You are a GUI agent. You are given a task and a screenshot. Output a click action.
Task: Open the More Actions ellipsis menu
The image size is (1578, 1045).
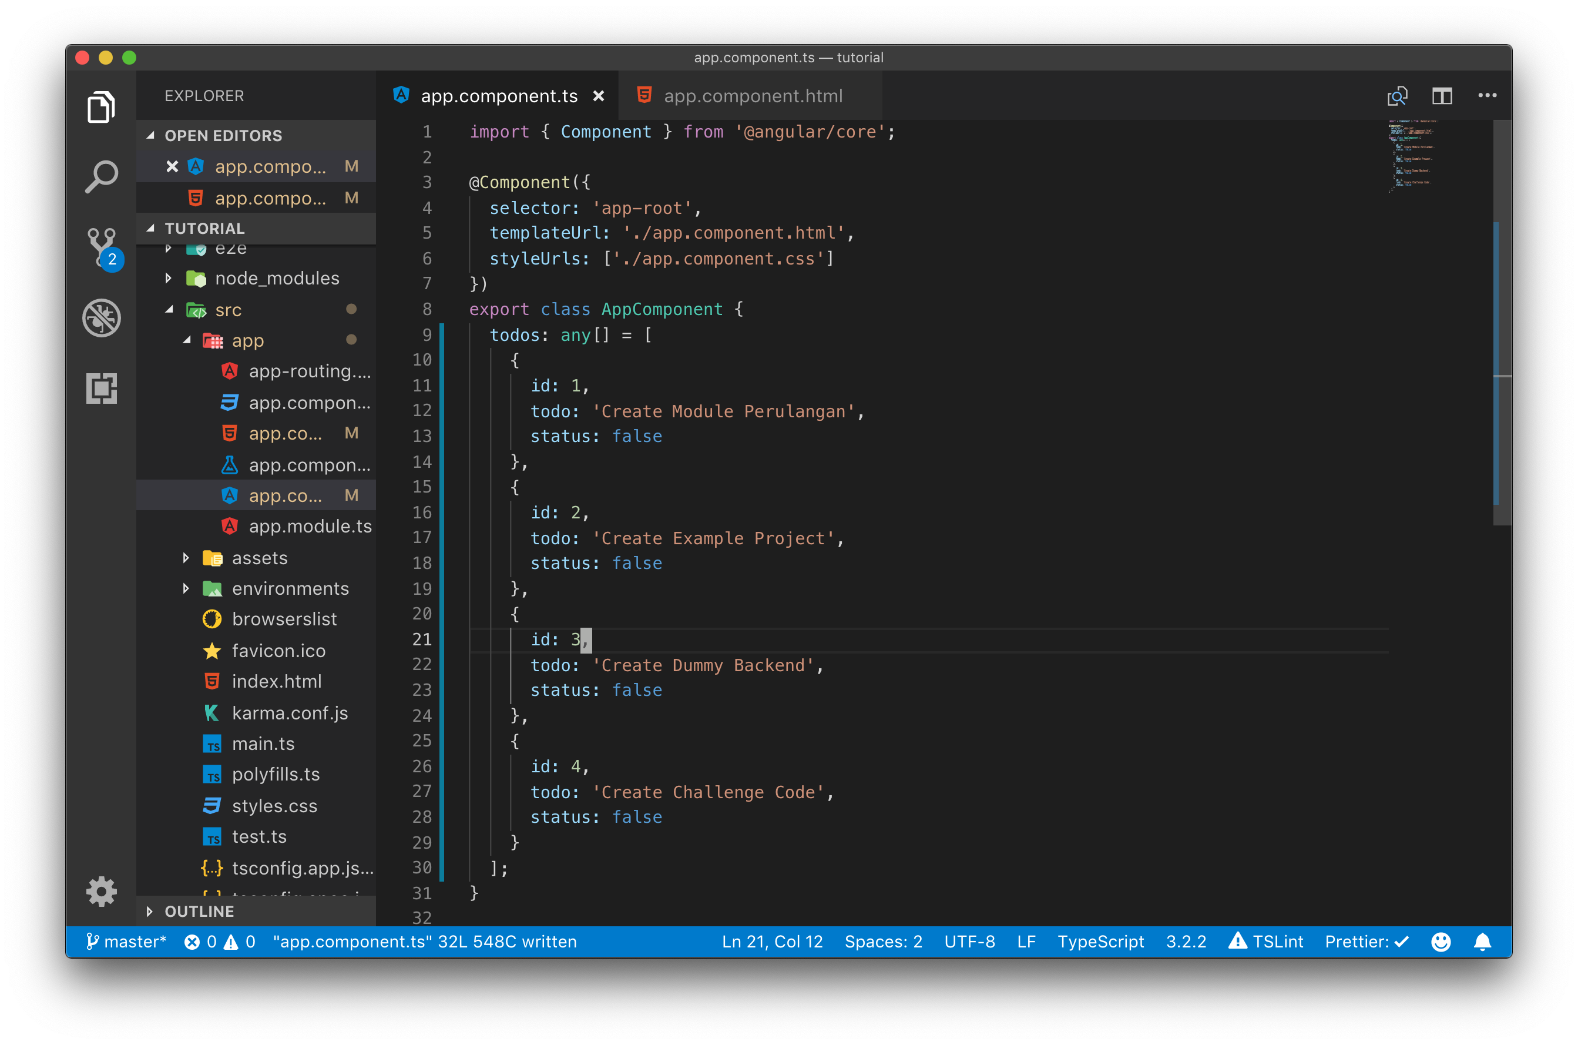click(1487, 96)
